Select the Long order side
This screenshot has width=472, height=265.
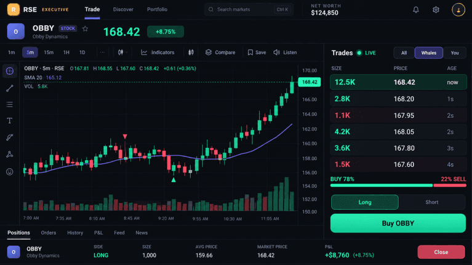(365, 202)
